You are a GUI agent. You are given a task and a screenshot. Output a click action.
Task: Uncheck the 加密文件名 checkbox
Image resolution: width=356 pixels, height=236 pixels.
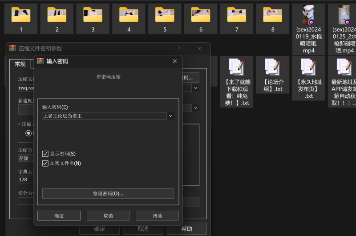coord(45,164)
